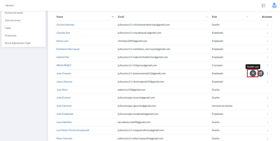
Task: Click the edit icon for Jose Ovando
Action: pyautogui.click(x=261, y=73)
